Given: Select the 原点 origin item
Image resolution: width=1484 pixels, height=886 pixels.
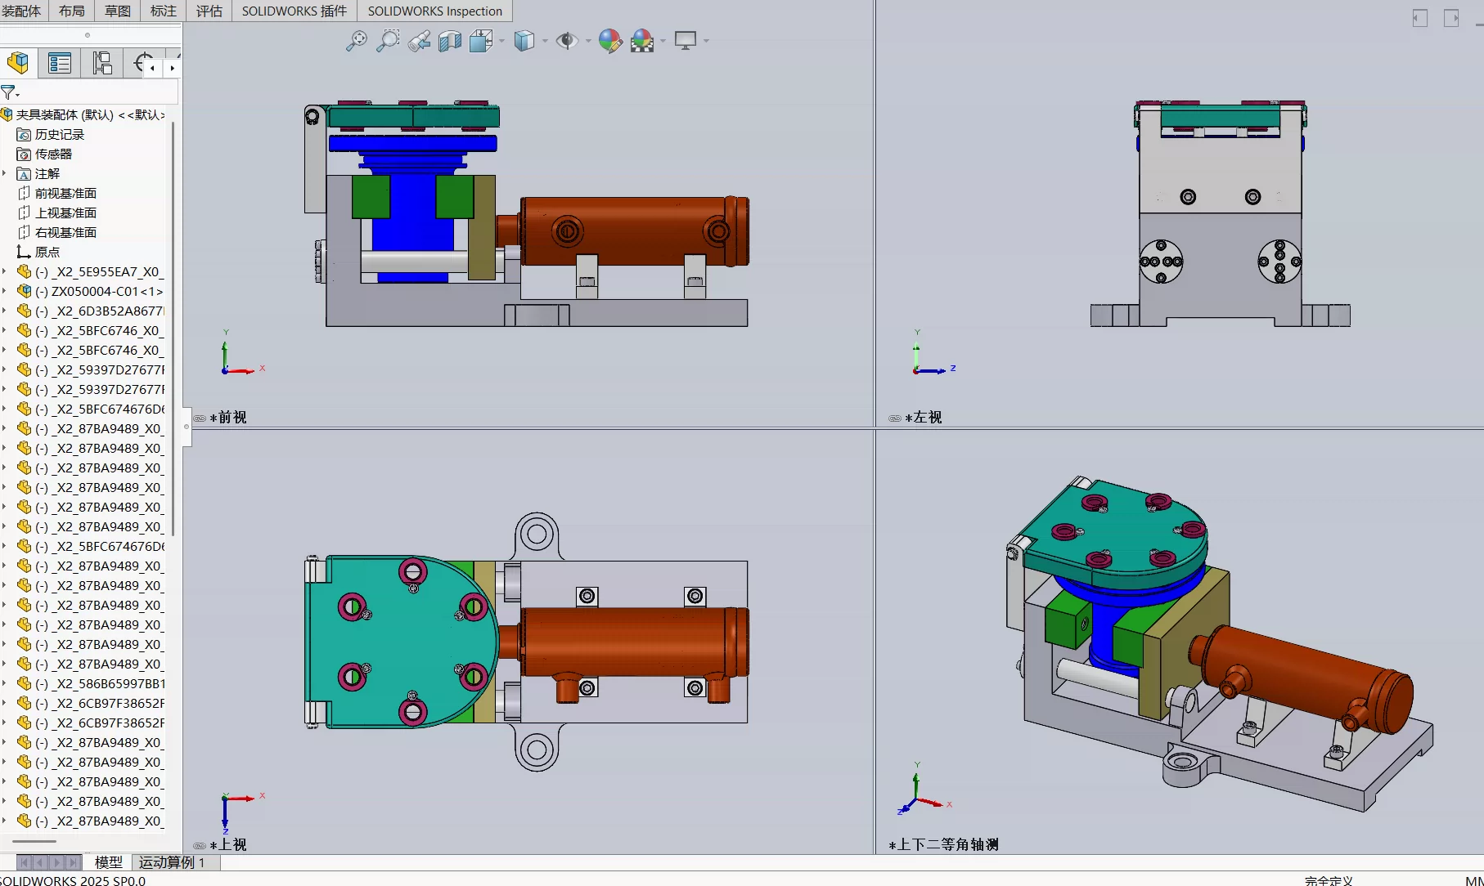Looking at the screenshot, I should pyautogui.click(x=38, y=252).
